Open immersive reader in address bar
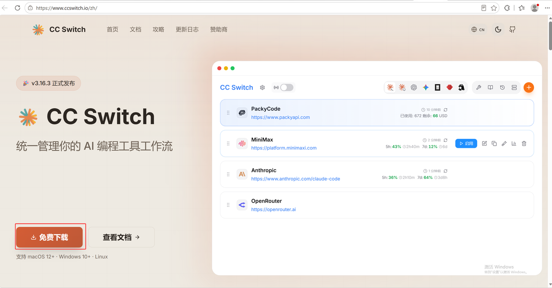 [484, 8]
